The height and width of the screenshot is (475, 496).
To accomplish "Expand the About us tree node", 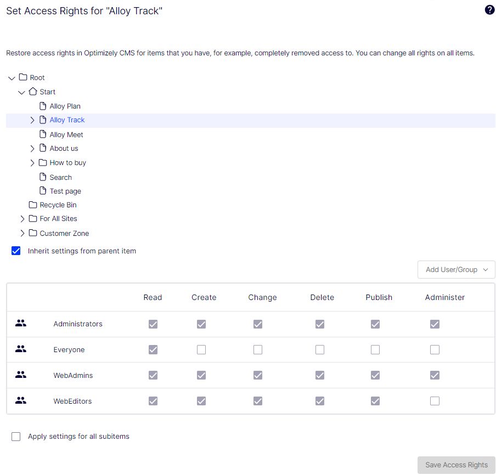I will click(x=32, y=148).
